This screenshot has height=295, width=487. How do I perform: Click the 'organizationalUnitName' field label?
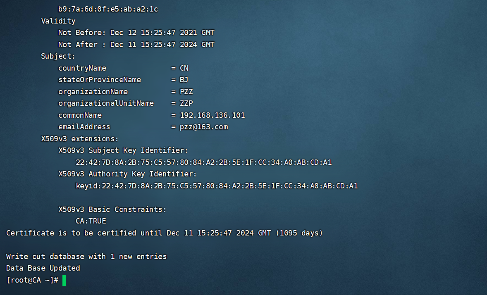click(106, 103)
